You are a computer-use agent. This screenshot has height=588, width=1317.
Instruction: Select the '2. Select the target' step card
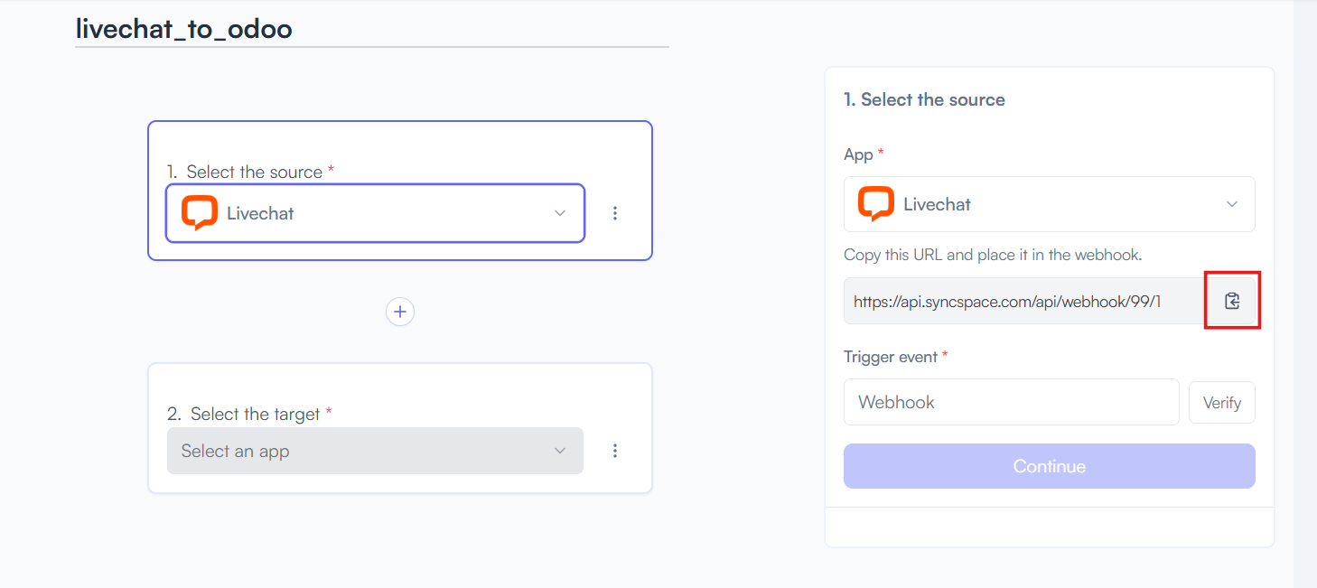pyautogui.click(x=400, y=428)
